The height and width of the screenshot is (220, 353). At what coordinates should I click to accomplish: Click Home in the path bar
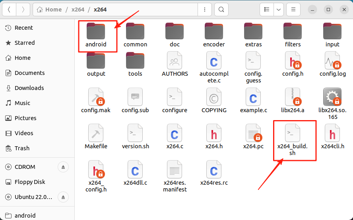(49, 10)
